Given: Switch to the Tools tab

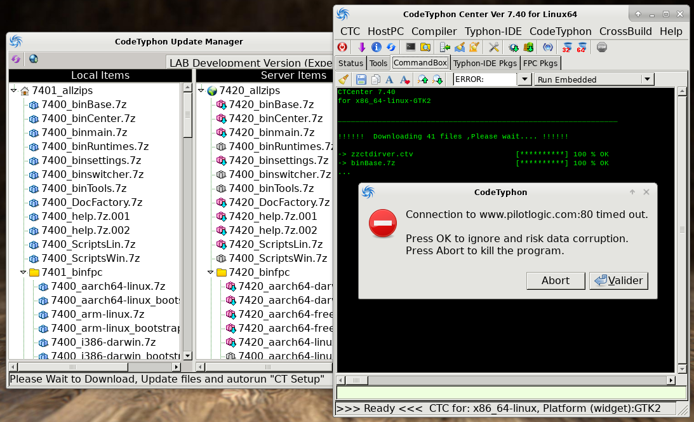Looking at the screenshot, I should [378, 64].
